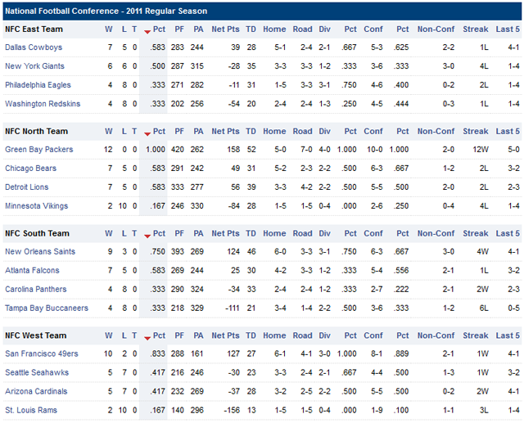The width and height of the screenshot is (524, 423).
Task: Click the red sort arrow in NFC South header
Action: tap(147, 236)
